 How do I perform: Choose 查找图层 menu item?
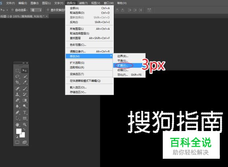coord(89,38)
